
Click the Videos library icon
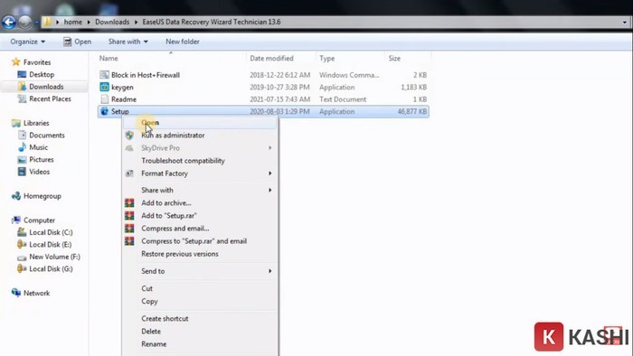[x=22, y=172]
